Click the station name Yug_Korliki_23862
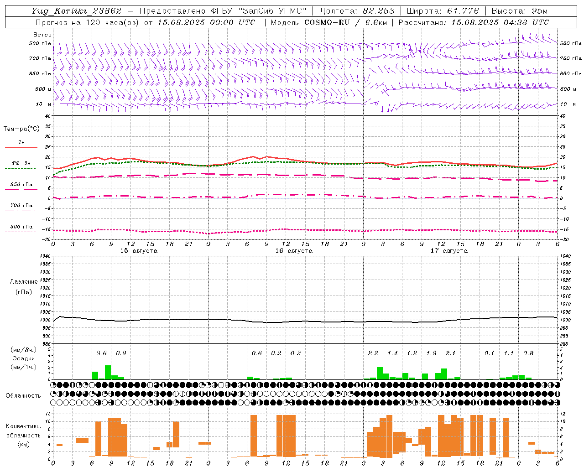This screenshot has width=584, height=467. coord(77,11)
